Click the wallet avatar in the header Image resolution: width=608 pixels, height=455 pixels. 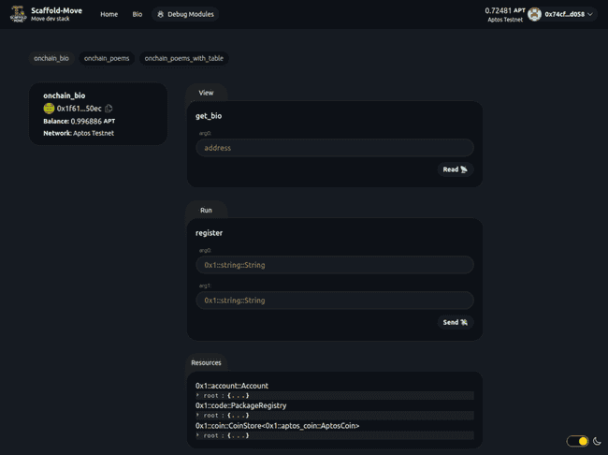534,14
